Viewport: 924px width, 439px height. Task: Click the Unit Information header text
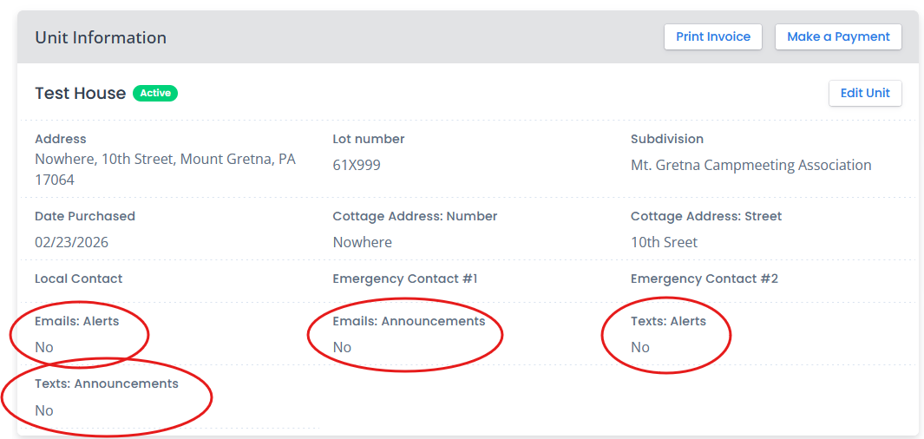tap(101, 37)
